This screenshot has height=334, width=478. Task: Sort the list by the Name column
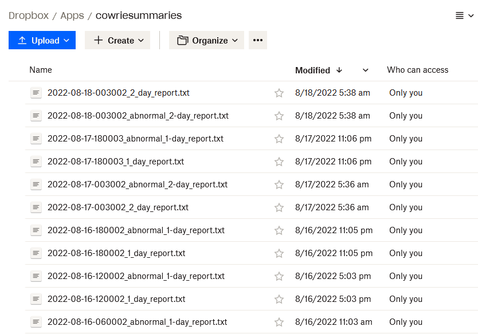point(41,70)
